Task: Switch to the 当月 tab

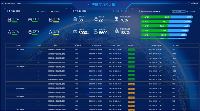Action: [126, 11]
